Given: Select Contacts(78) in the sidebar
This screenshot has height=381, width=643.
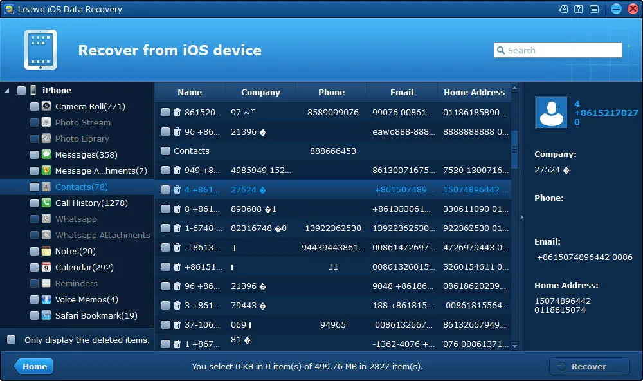Looking at the screenshot, I should tap(81, 187).
